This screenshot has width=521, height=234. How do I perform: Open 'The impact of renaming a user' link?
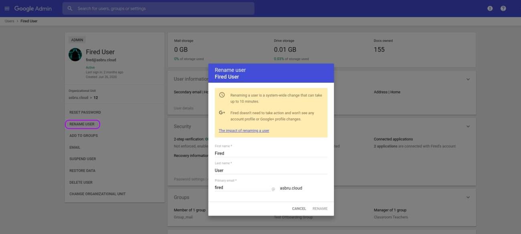(x=244, y=131)
